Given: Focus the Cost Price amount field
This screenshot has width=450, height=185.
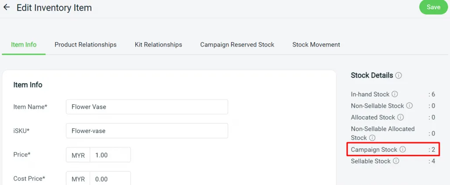Looking at the screenshot, I should coord(110,178).
